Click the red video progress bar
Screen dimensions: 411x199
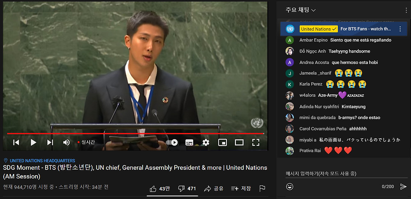(x=136, y=133)
